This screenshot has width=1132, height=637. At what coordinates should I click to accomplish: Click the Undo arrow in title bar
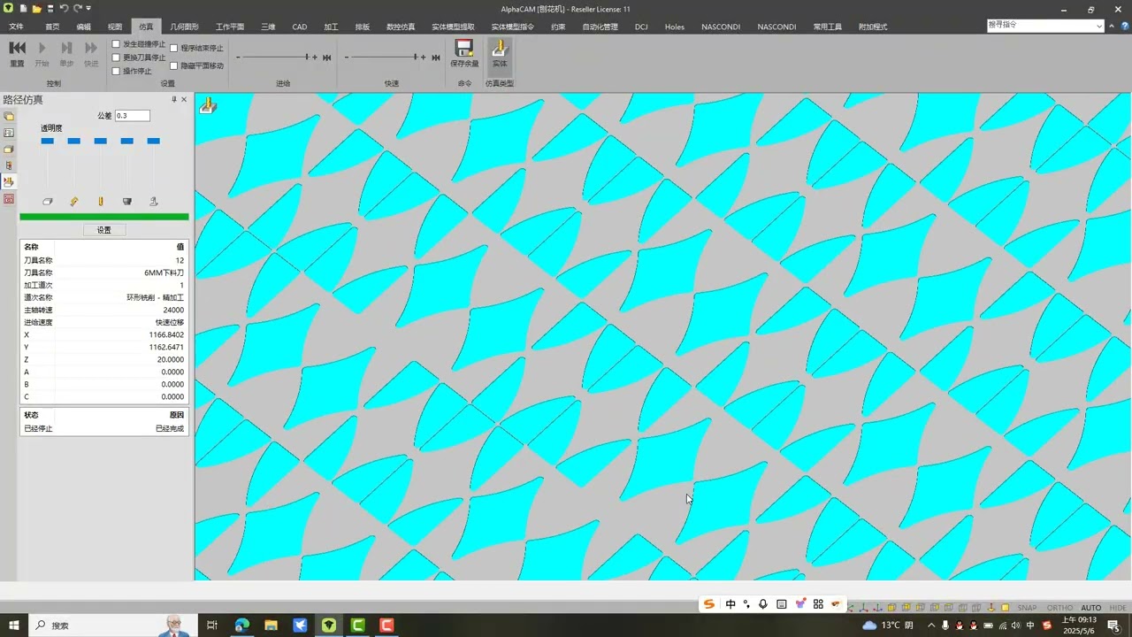64,8
